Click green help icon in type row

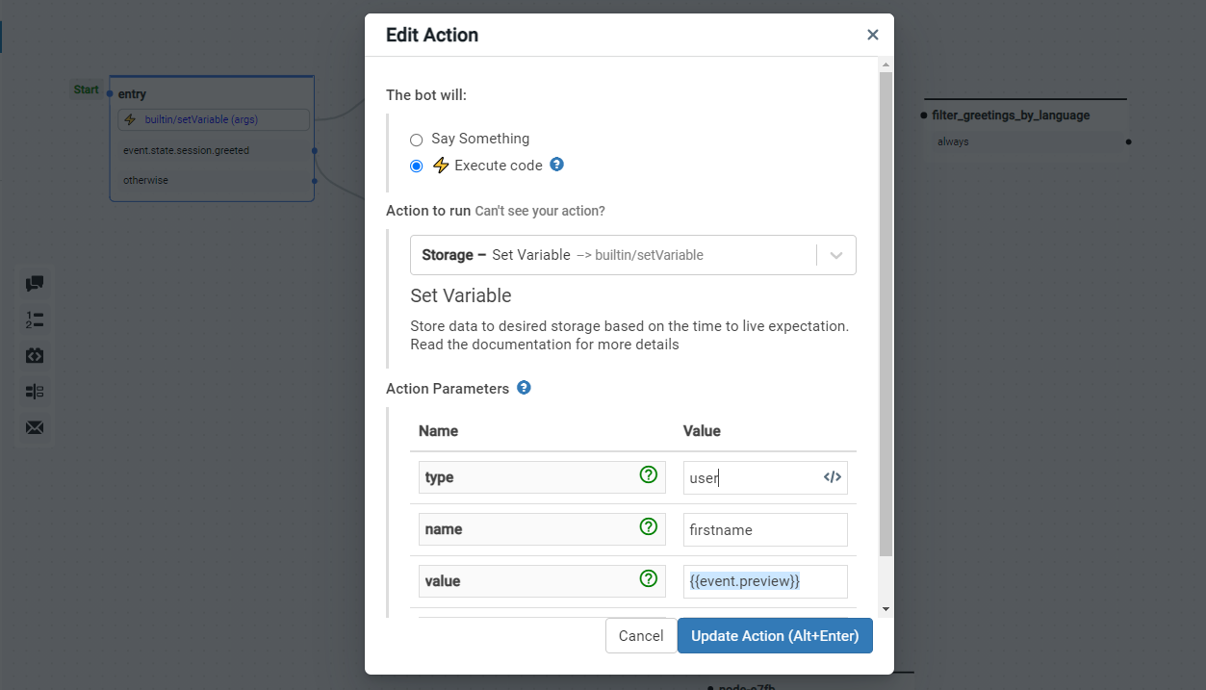tap(649, 475)
